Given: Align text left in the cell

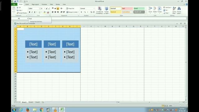Looking at the screenshot, I should point(53,12).
